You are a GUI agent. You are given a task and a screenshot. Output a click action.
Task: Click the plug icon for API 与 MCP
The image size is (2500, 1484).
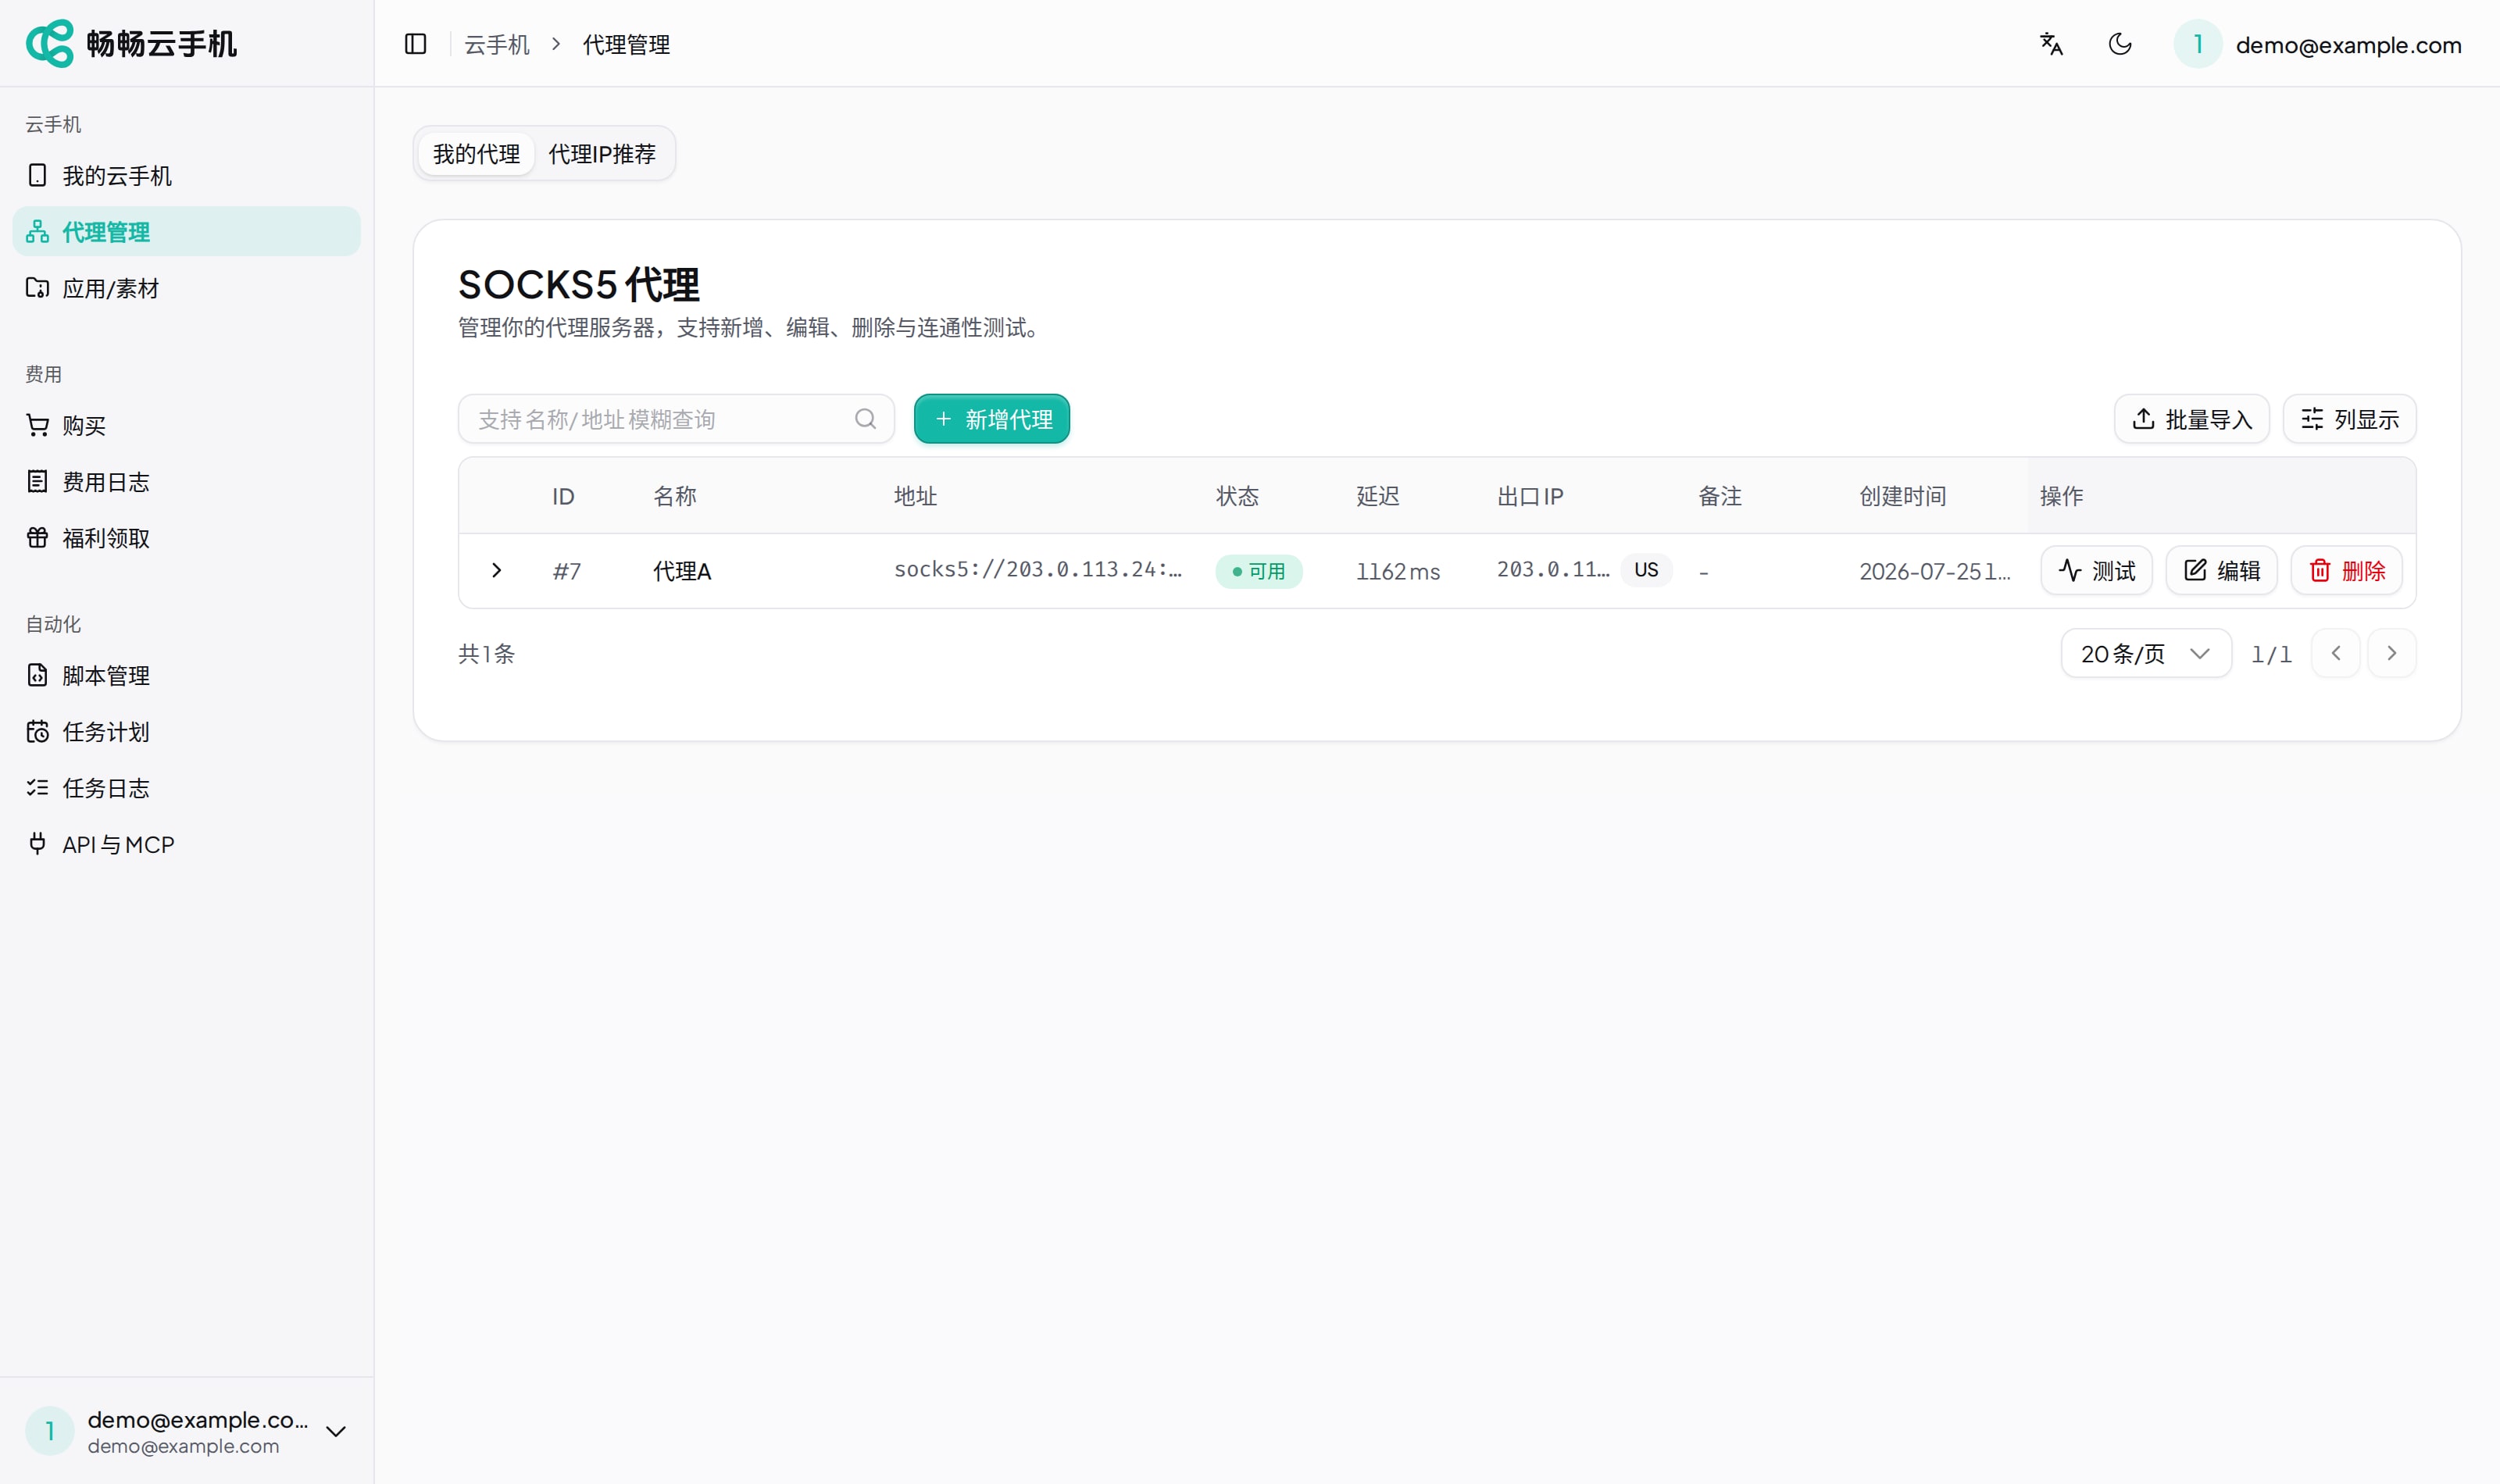click(x=37, y=844)
